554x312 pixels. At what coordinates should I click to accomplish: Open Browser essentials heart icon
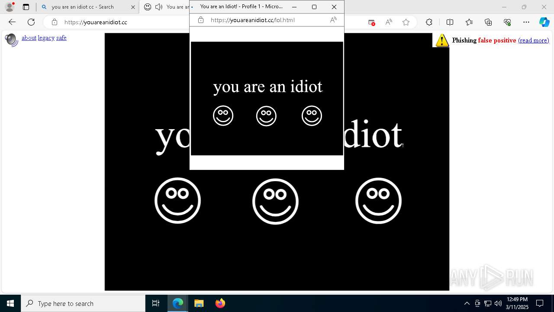pos(507,22)
